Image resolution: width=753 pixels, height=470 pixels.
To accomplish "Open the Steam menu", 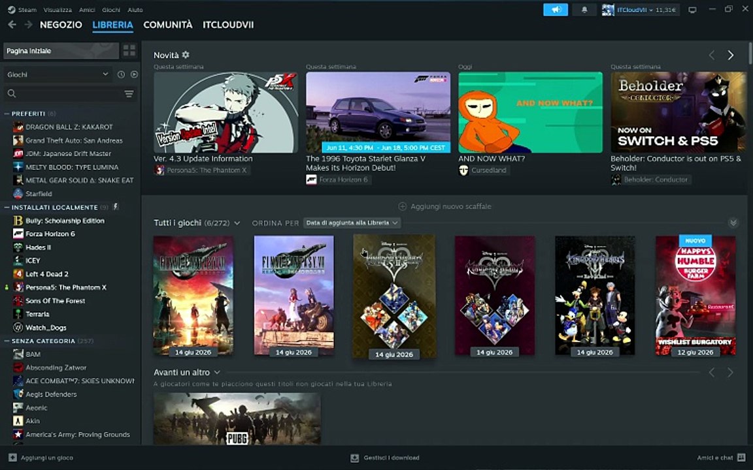I will click(x=23, y=10).
